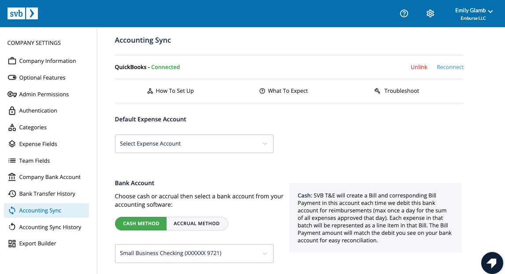Viewport: 505px width, 274px height.
Task: Open the chat support bubble
Action: pos(492,263)
